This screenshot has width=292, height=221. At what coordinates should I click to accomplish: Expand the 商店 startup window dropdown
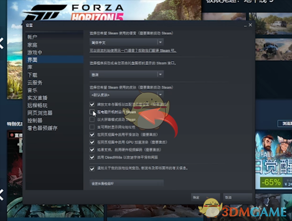pyautogui.click(x=127, y=74)
